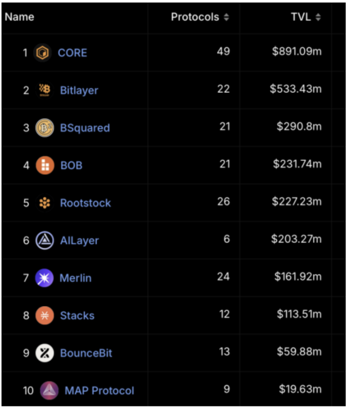
Task: Sort table using Protocols sort arrows
Action: coord(226,17)
